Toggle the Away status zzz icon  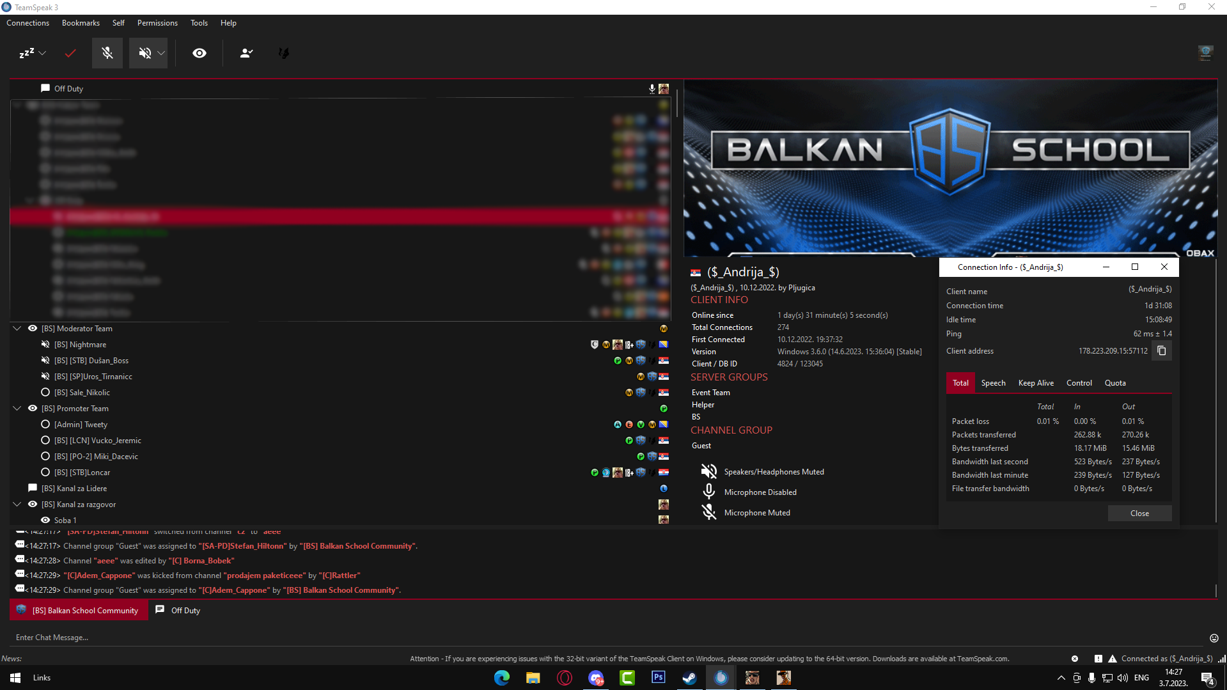point(26,53)
